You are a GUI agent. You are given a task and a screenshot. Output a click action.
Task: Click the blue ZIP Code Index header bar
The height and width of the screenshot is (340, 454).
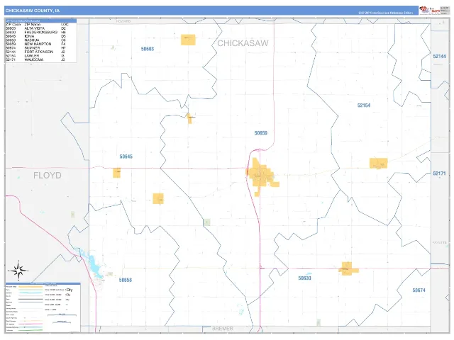pyautogui.click(x=41, y=21)
